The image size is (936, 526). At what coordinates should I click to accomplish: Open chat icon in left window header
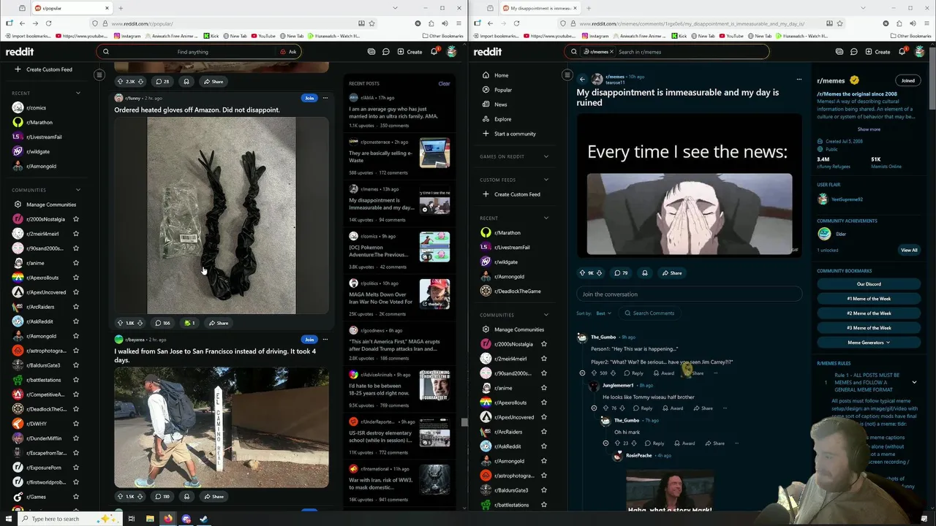pyautogui.click(x=386, y=52)
